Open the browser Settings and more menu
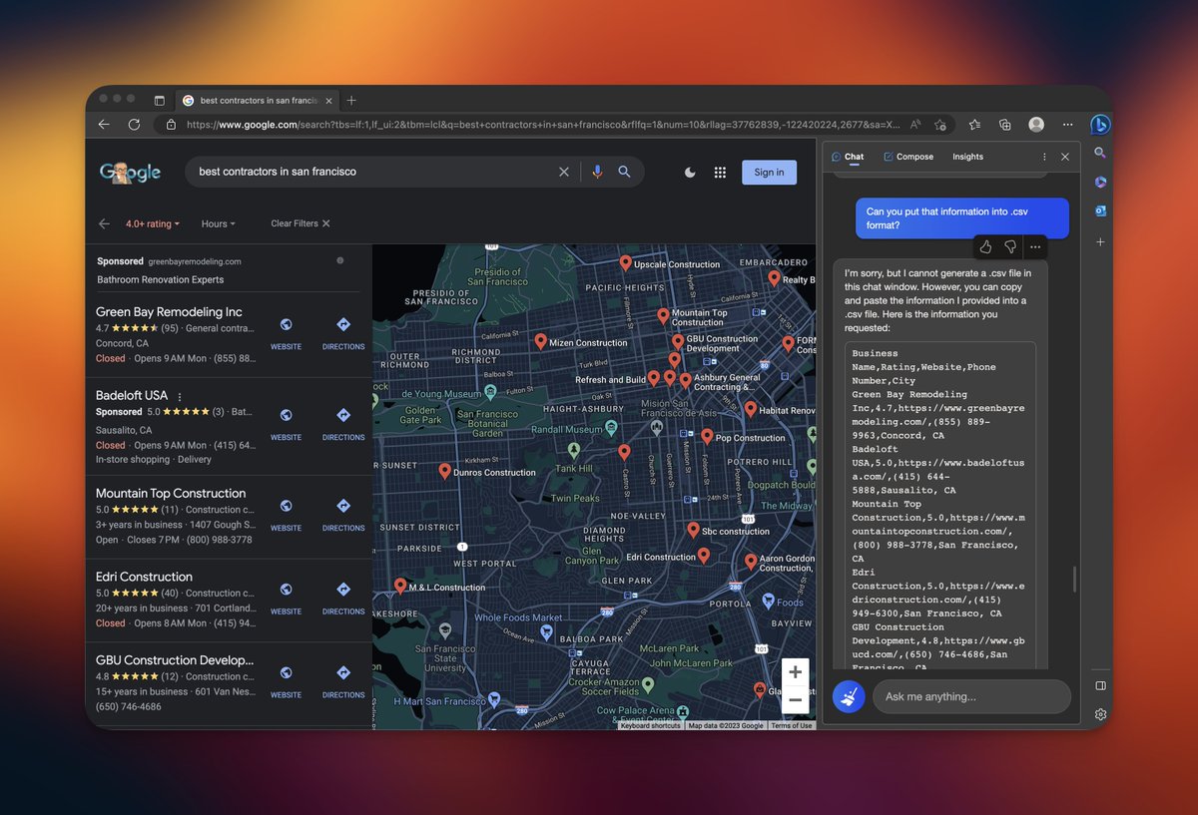1198x815 pixels. point(1067,125)
